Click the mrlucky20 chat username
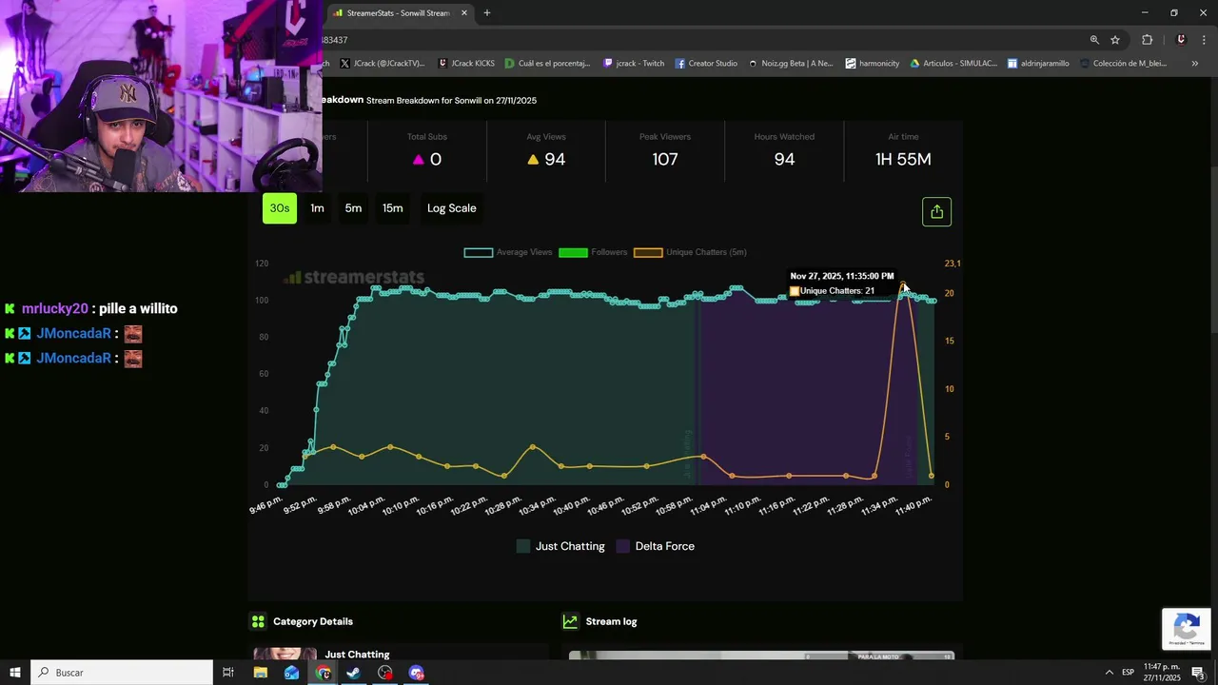1218x685 pixels. pyautogui.click(x=54, y=308)
